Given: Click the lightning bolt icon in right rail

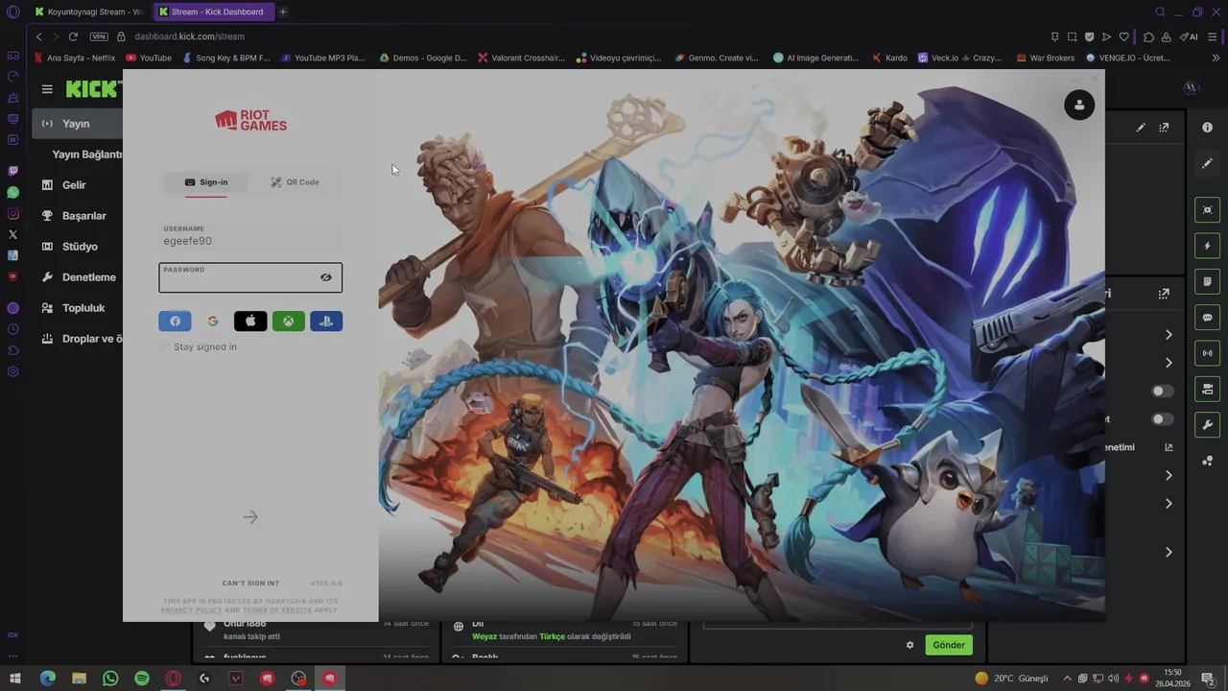Looking at the screenshot, I should click(x=1207, y=246).
